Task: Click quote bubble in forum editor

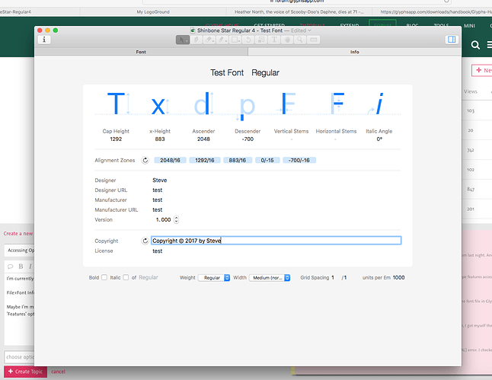Action: [11, 267]
